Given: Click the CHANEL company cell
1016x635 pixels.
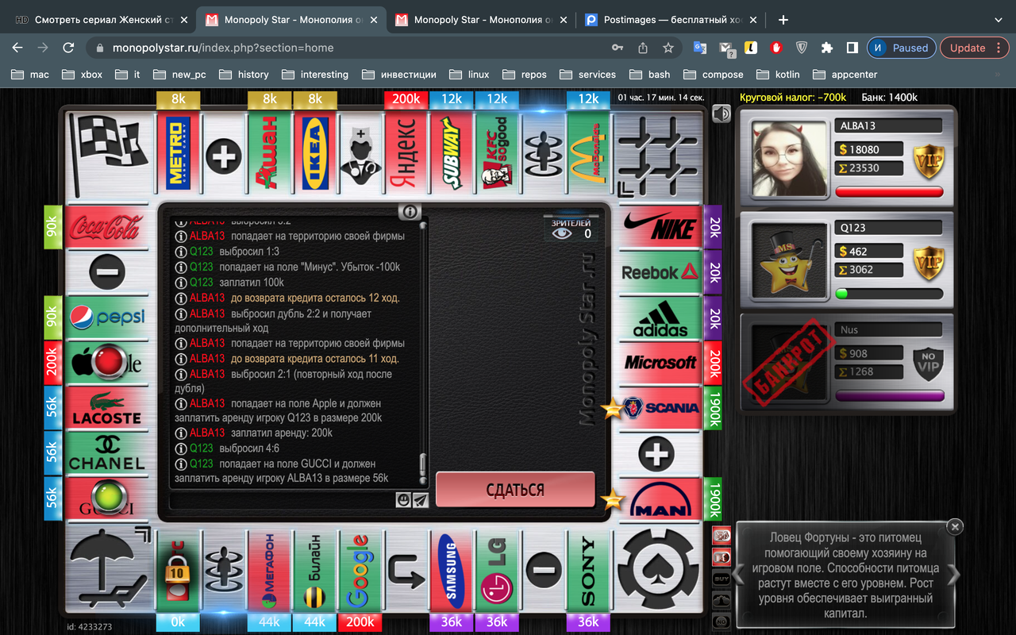Looking at the screenshot, I should point(106,453).
